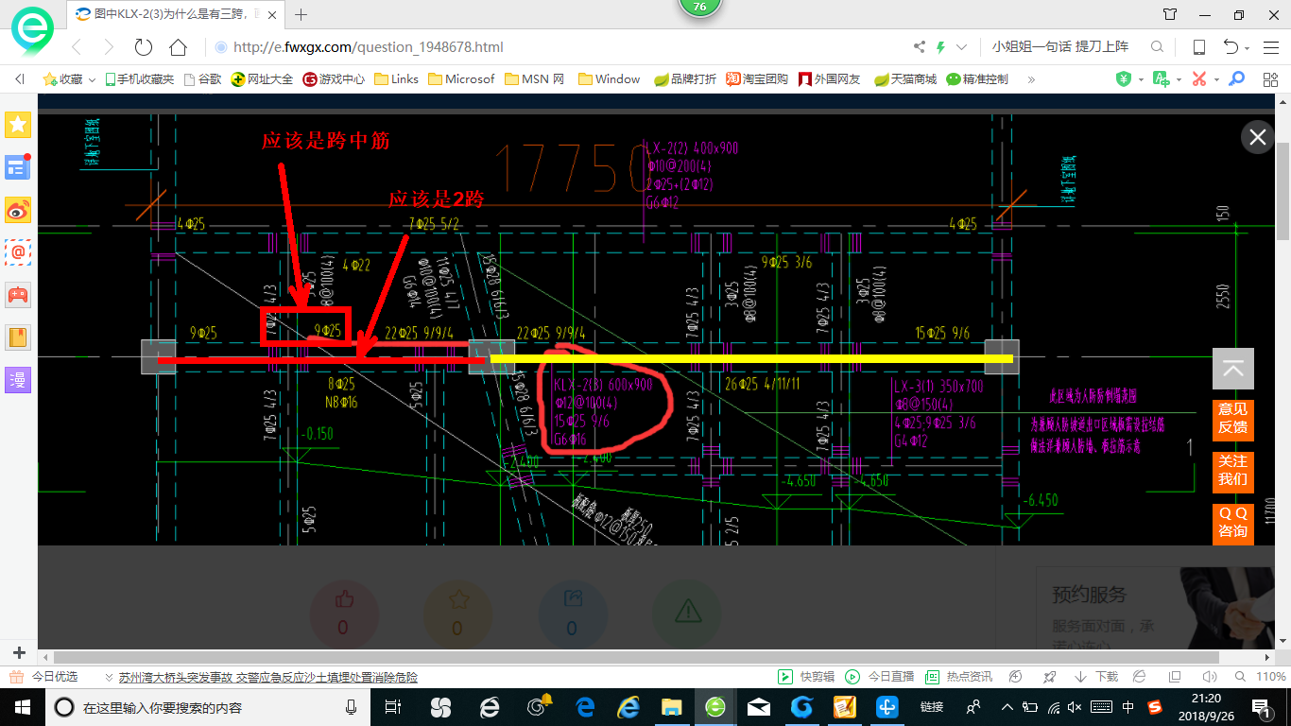
Task: Open the 谷歌 bookmark
Action: click(x=202, y=79)
